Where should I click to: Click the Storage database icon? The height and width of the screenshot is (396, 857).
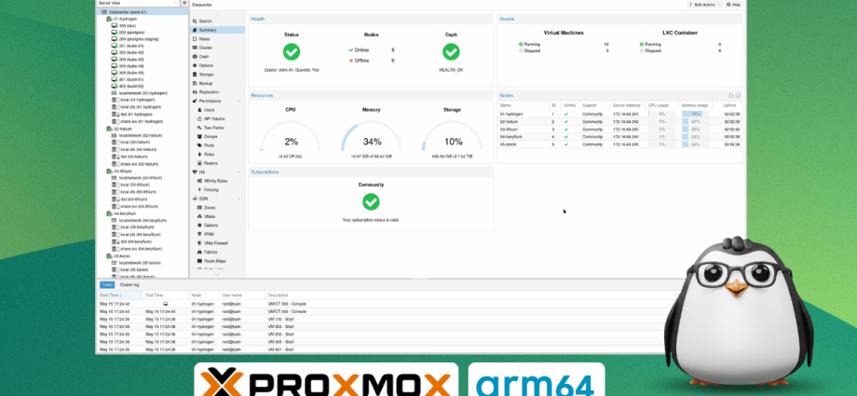(195, 74)
